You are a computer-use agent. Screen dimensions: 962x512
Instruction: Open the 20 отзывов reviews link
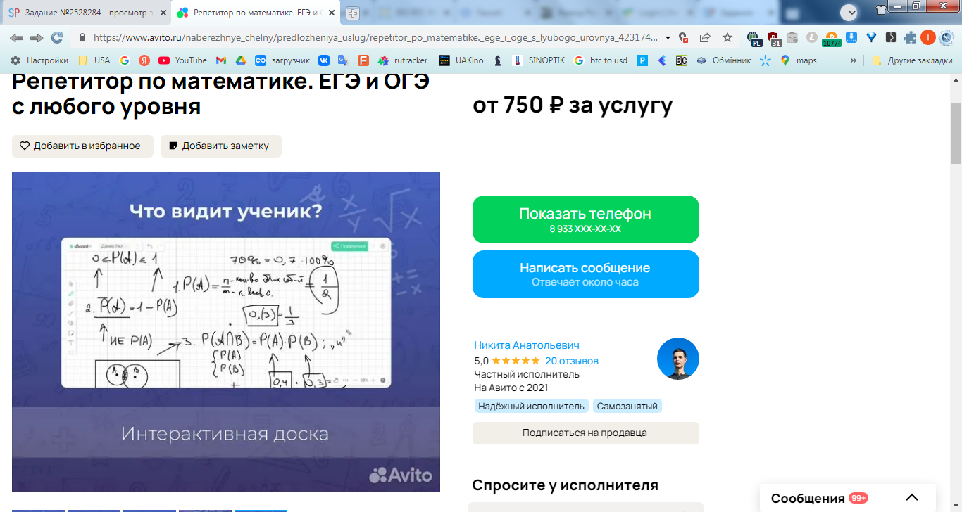(572, 361)
